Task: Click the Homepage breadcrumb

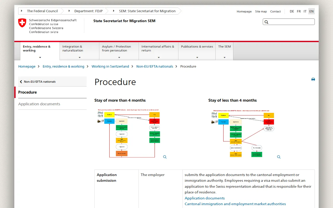Action: pyautogui.click(x=27, y=66)
